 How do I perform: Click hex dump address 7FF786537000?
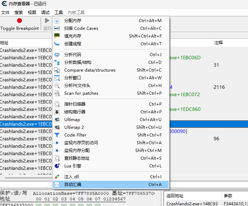(17, 204)
